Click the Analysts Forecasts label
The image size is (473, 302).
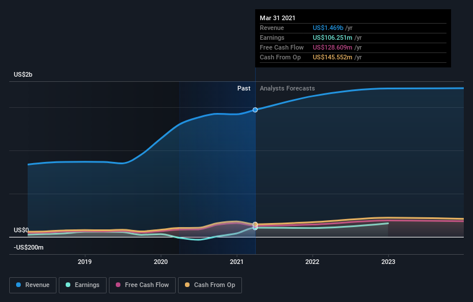tap(287, 88)
